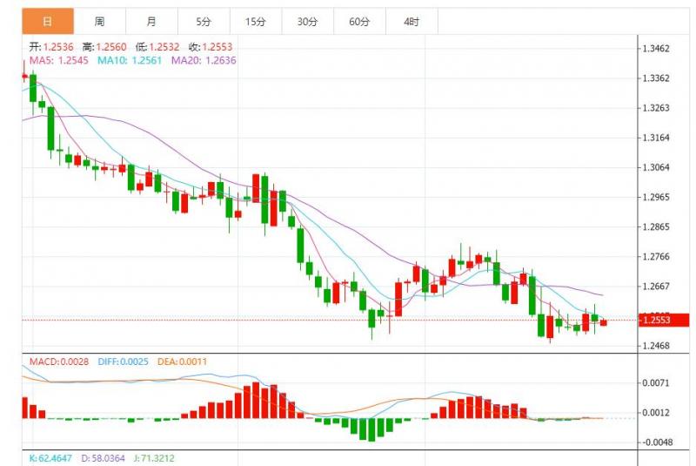This screenshot has height=466, width=696.
Task: Click the 1.3164 price axis label
Action: tap(656, 138)
